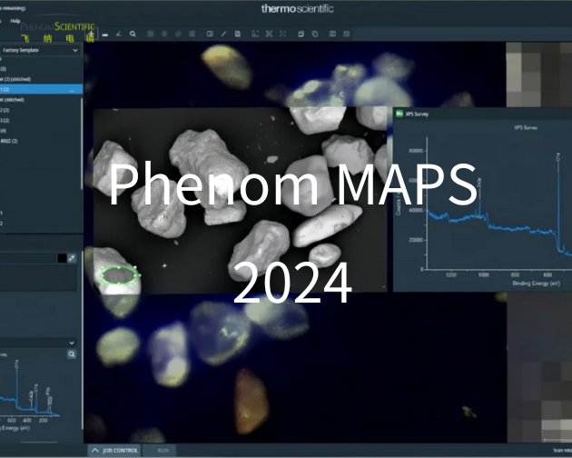This screenshot has height=458, width=572.
Task: Select the highlighted "1 (2)" layer row
Action: coord(41,89)
